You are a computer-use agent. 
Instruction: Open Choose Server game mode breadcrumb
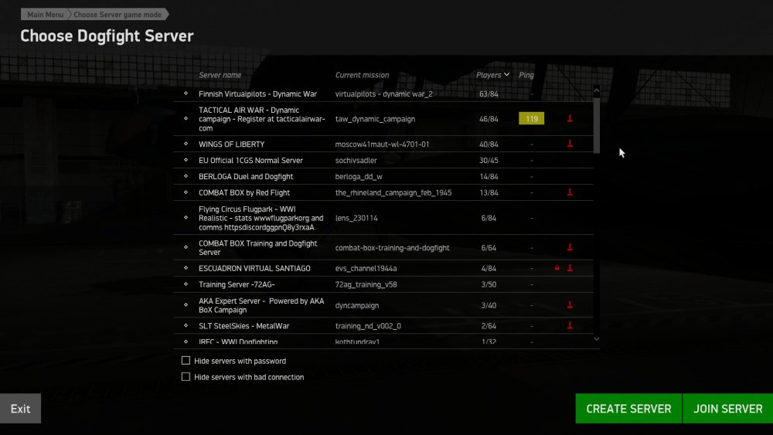coord(118,14)
